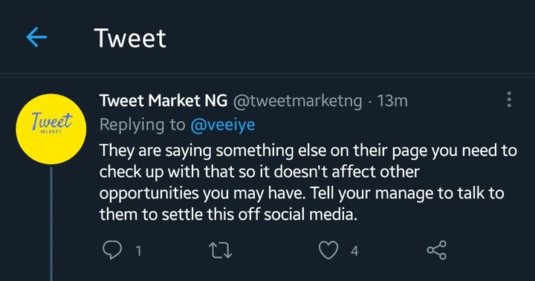
Task: View the reply count of 1
Action: [138, 251]
